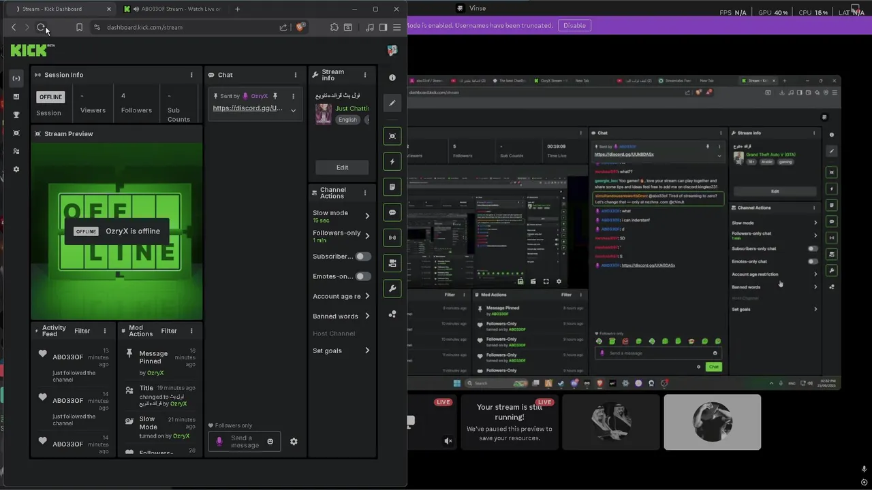
Task: Toggle the broadcast Session Info widget icon
Action: tap(392, 238)
